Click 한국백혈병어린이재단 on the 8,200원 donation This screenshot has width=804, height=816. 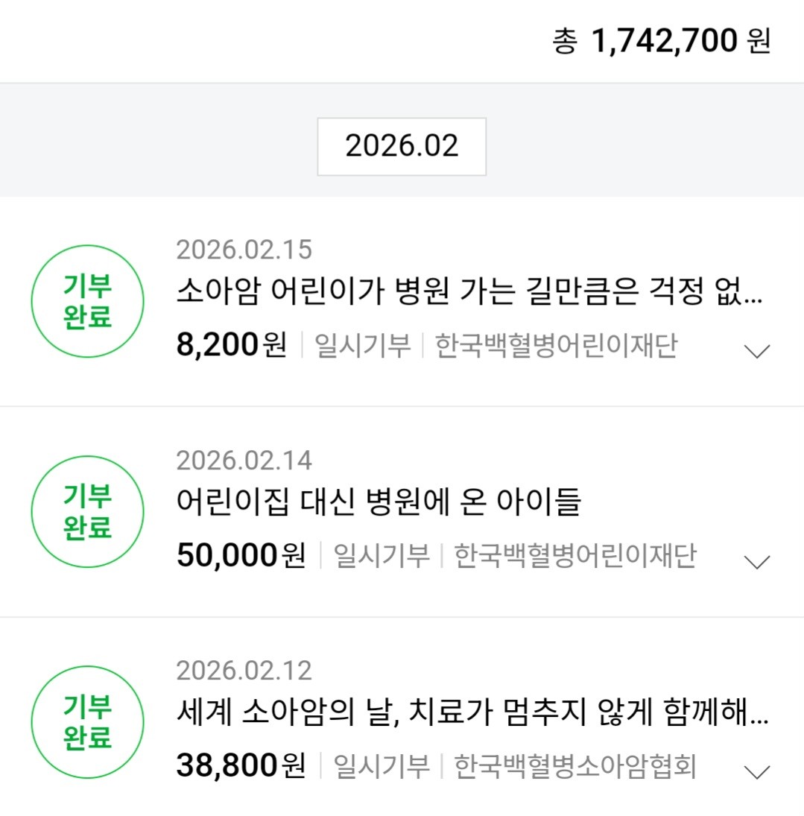[x=556, y=346]
